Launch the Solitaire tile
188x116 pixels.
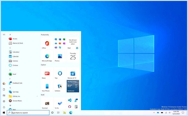(60, 86)
